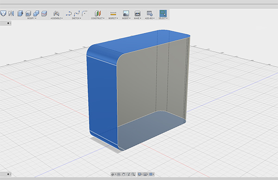The width and height of the screenshot is (278, 180).
Task: Choose the Press Pull tool icon
Action: (20, 13)
